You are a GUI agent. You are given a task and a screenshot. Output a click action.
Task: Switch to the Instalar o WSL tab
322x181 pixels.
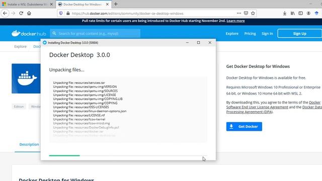tap(28, 5)
